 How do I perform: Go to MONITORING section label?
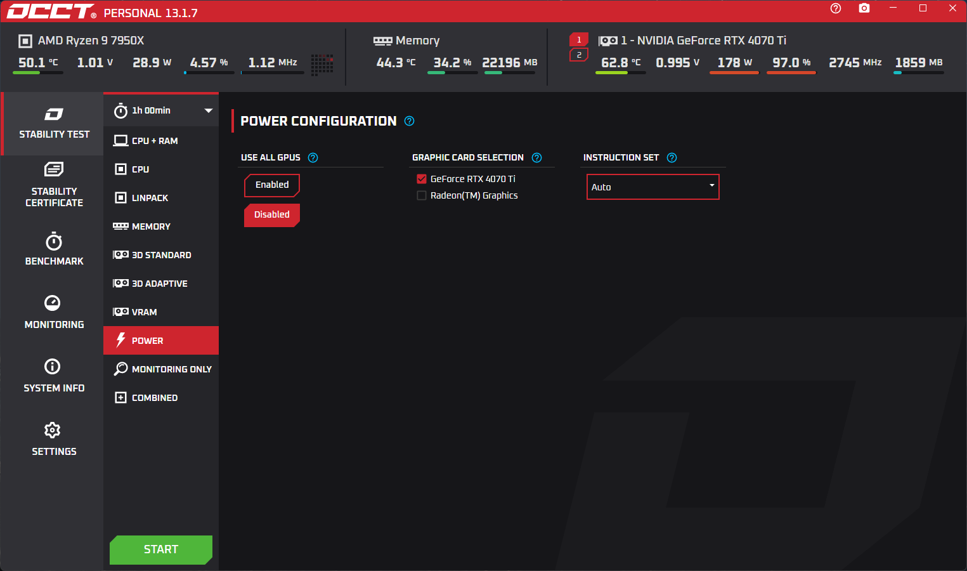pyautogui.click(x=54, y=325)
